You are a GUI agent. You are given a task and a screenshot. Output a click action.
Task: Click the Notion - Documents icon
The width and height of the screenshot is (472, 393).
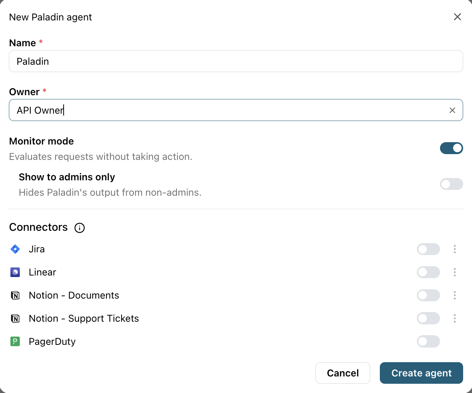click(x=15, y=296)
